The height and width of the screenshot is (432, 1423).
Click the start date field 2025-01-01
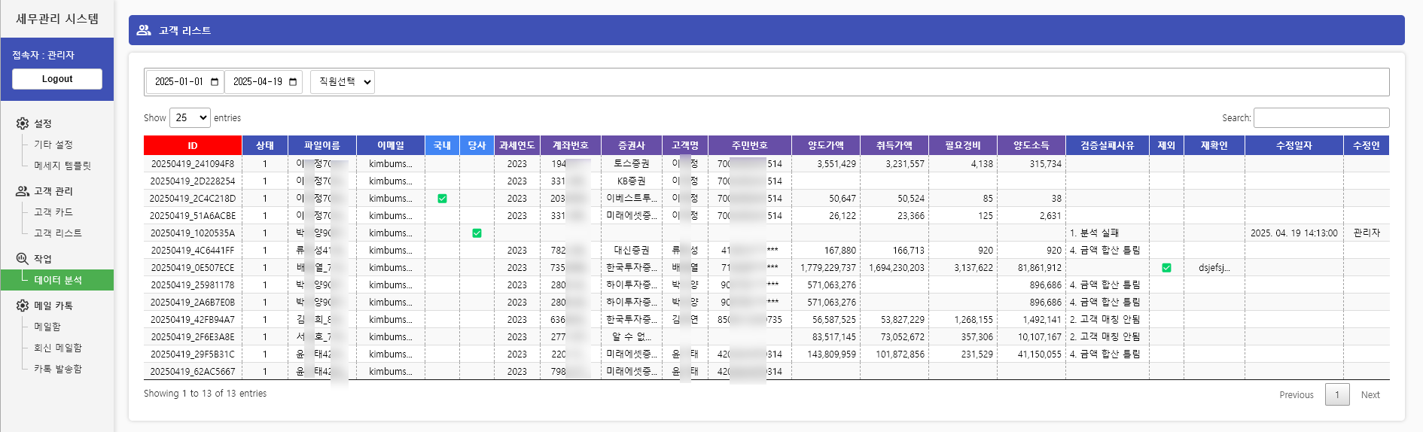point(185,82)
